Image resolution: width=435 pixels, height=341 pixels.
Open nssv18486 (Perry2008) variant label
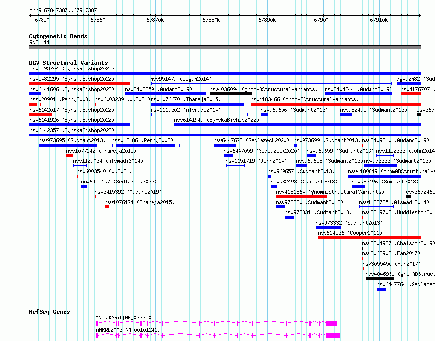point(142,140)
